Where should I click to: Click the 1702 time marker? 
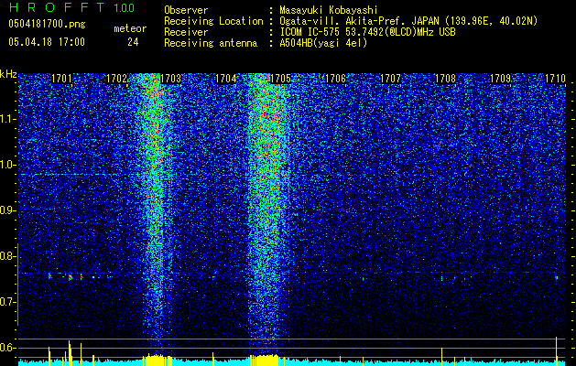(x=116, y=79)
